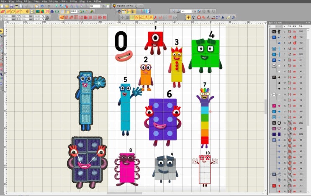Undo the last action with the blue arrow

point(42,6)
